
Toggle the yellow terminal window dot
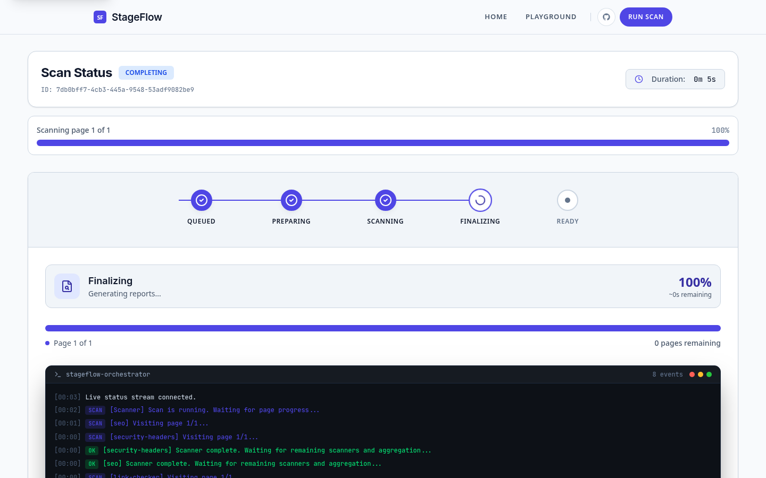coord(700,374)
